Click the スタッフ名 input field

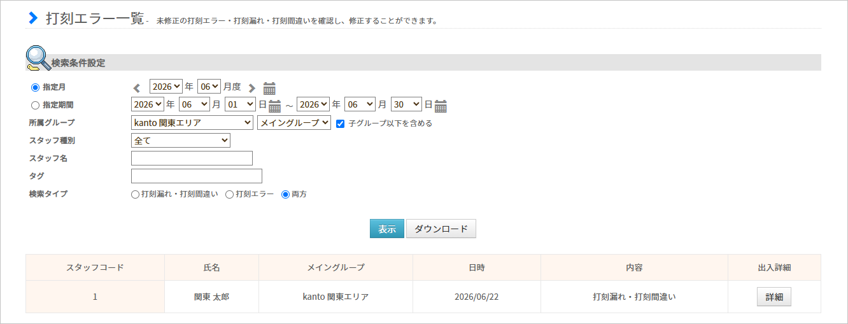[192, 158]
